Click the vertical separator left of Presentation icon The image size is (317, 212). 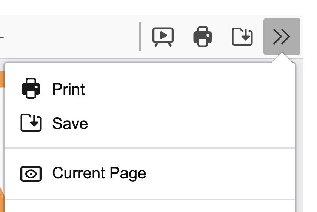click(x=140, y=37)
